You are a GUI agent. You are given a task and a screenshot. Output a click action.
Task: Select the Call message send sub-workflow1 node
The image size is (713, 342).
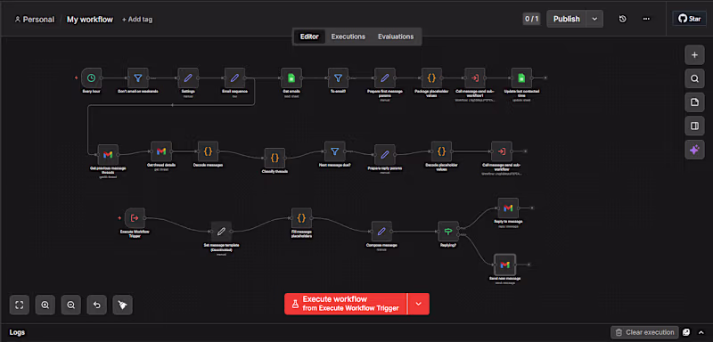tap(475, 78)
